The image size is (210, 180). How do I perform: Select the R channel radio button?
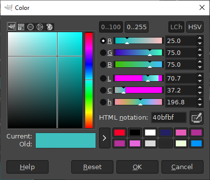[x=103, y=41]
